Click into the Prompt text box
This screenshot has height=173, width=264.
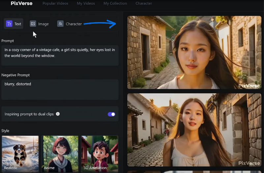pyautogui.click(x=60, y=55)
